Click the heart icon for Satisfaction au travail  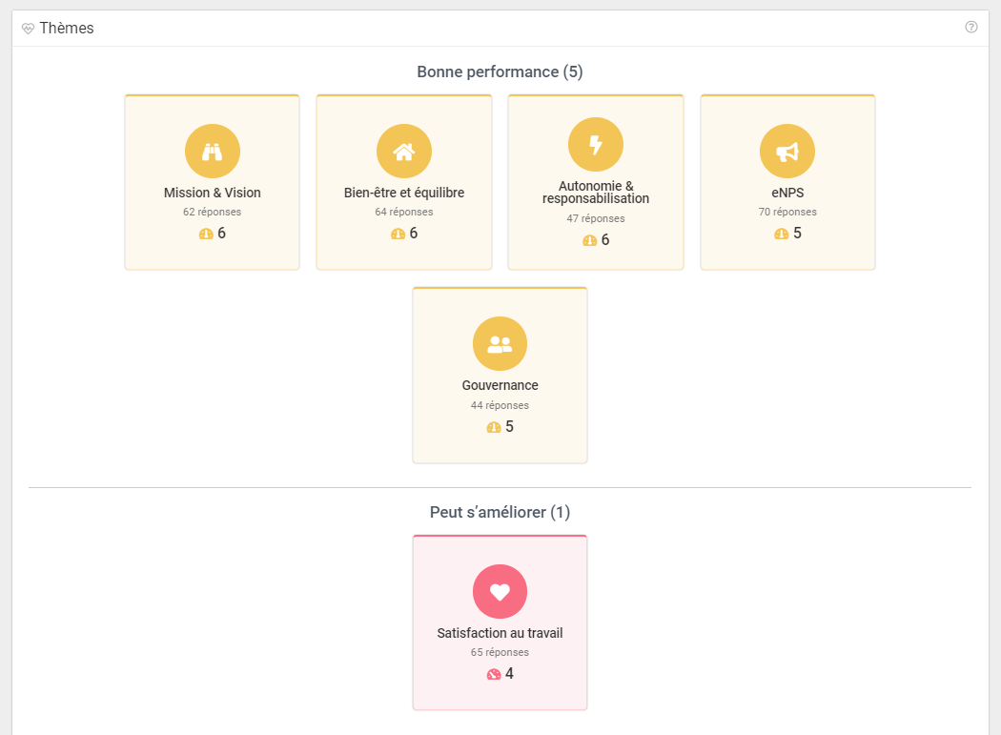pos(500,591)
